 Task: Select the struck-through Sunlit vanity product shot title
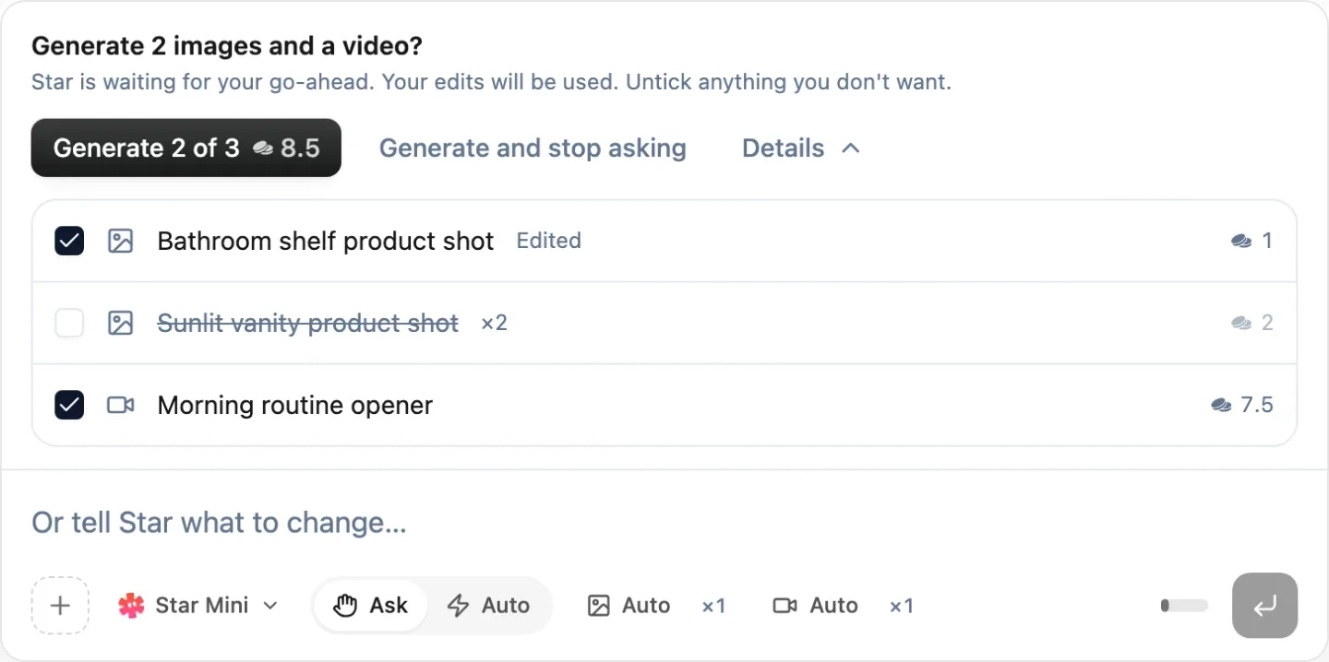coord(308,323)
